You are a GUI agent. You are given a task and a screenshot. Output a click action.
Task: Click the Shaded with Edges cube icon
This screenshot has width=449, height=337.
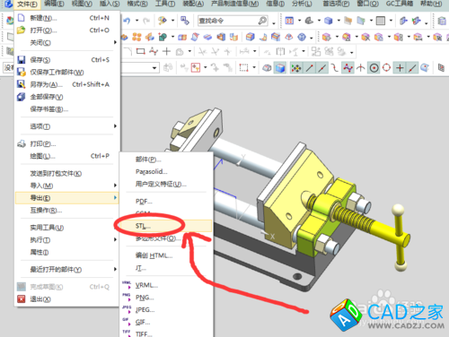(280, 68)
